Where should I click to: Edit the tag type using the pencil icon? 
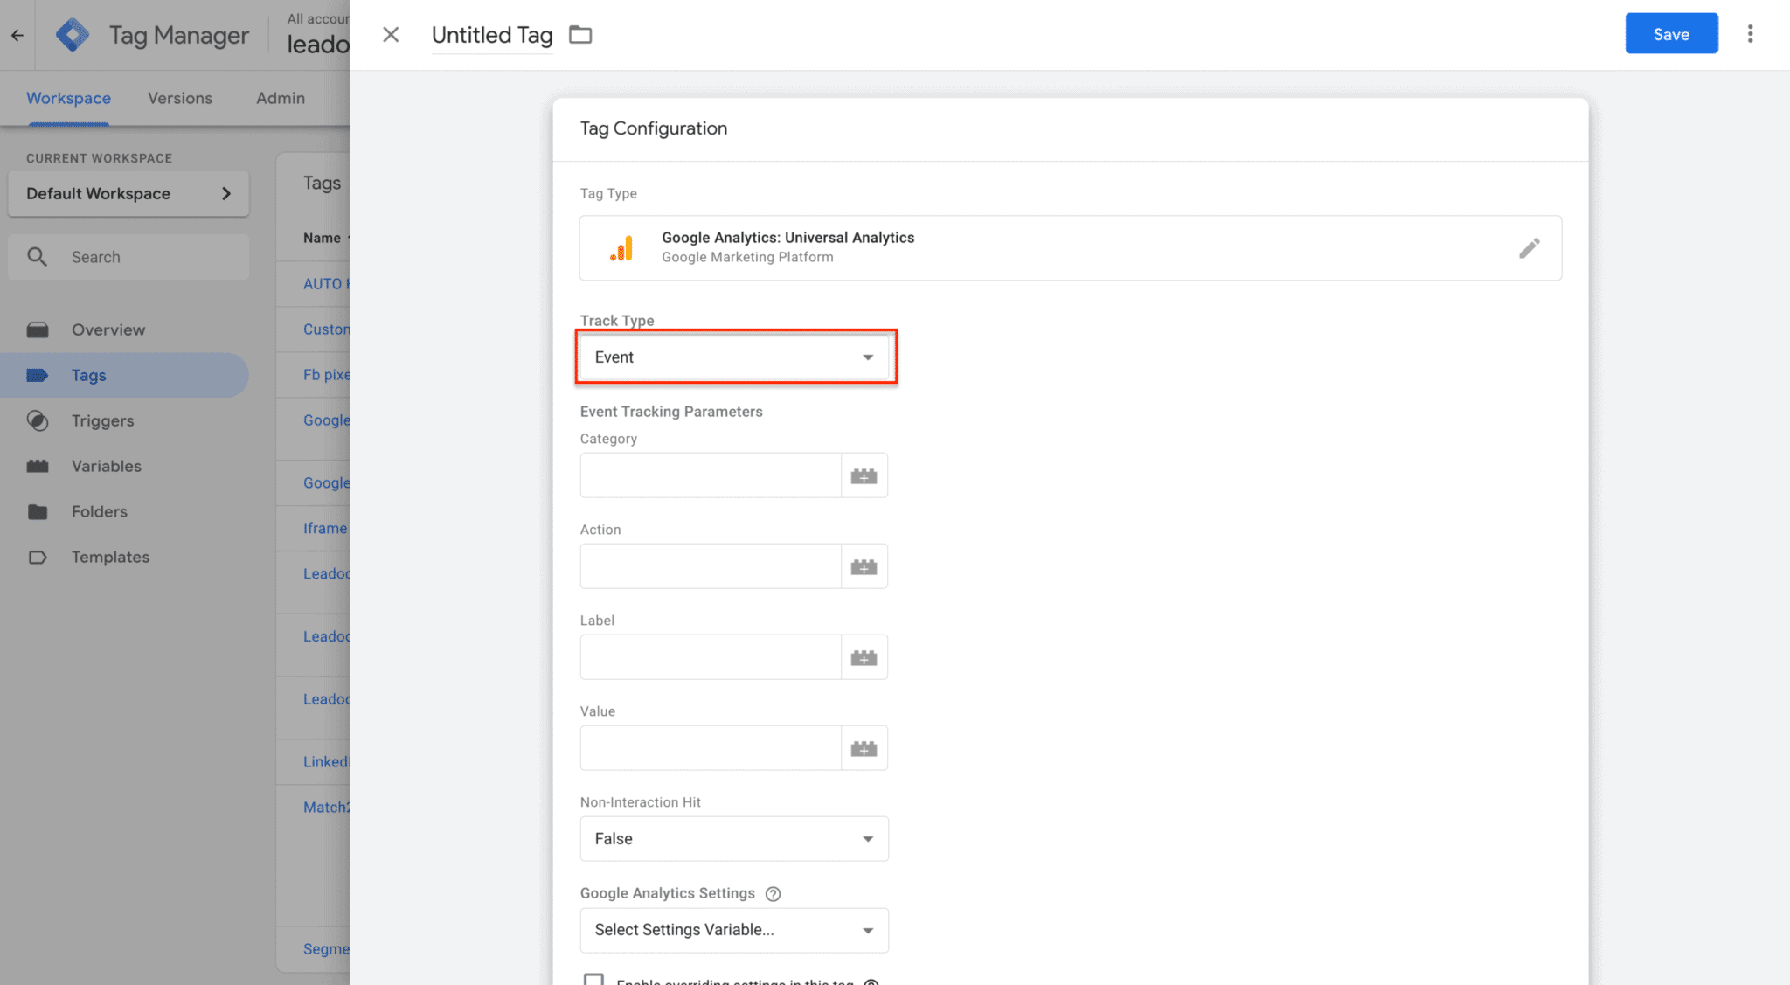pyautogui.click(x=1530, y=248)
